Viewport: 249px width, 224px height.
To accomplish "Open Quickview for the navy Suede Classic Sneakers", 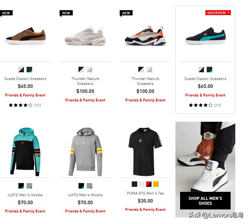I will click(x=218, y=13).
